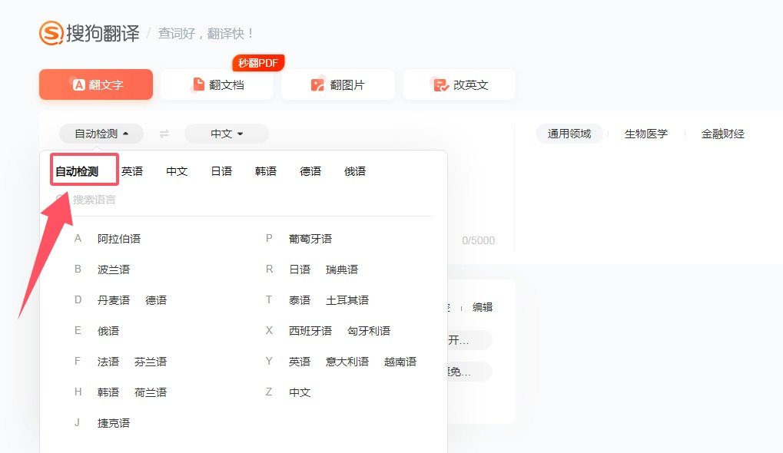Open the 翻图片 image translation tab
783x453 pixels.
[x=338, y=85]
